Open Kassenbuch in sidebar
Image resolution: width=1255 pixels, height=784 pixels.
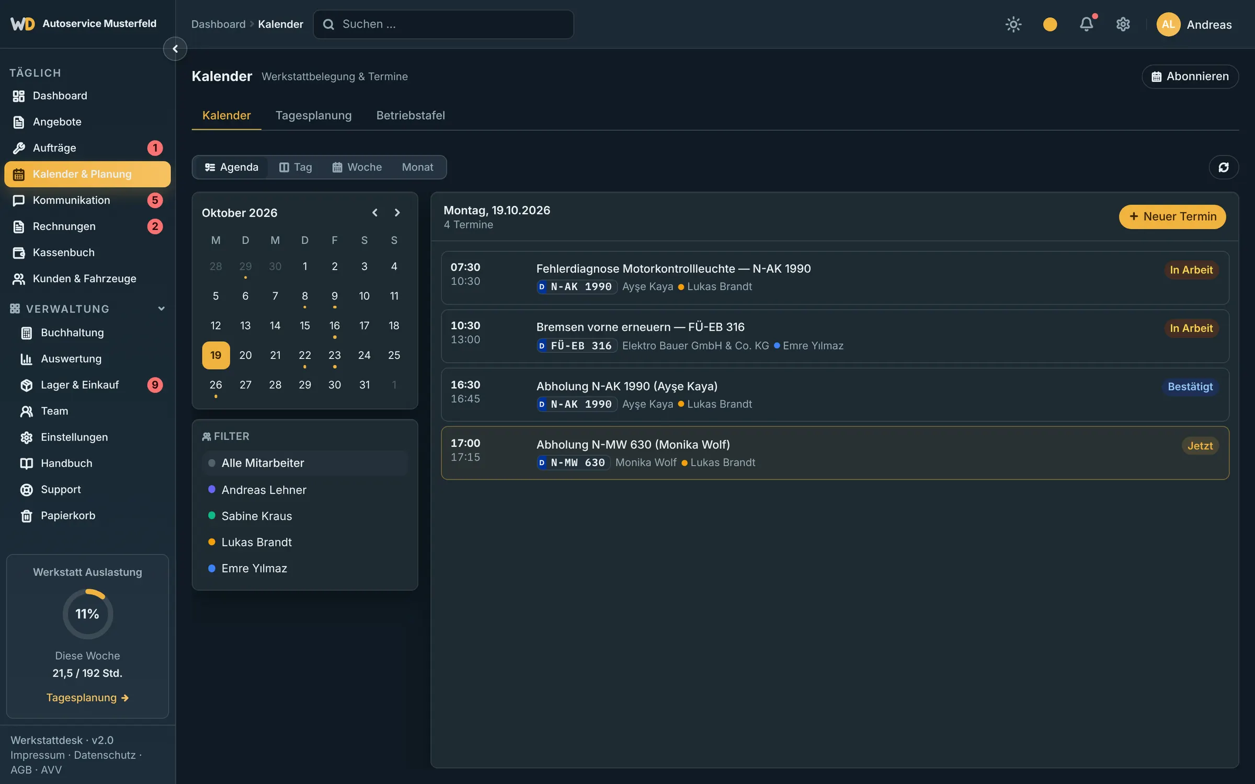pos(87,252)
